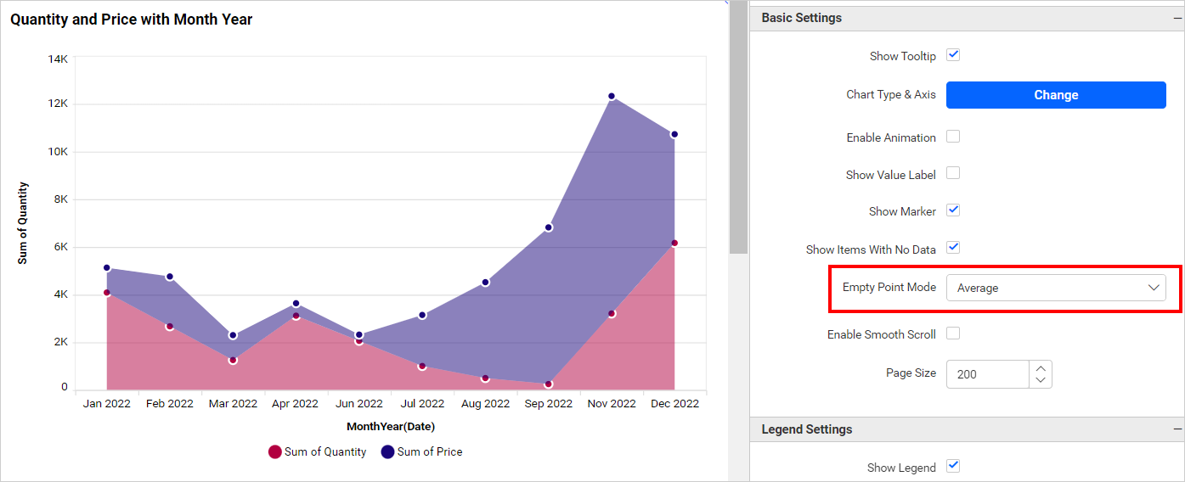The image size is (1185, 482).
Task: Click the Change chart type button
Action: point(1056,95)
